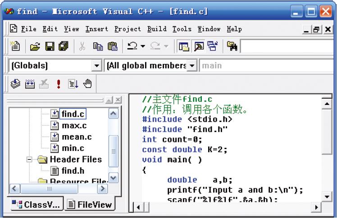Restore the find.c document window
337x218 pixels.
pos(317,29)
